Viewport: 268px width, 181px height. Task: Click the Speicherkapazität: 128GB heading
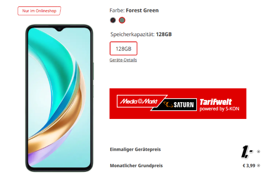click(141, 34)
